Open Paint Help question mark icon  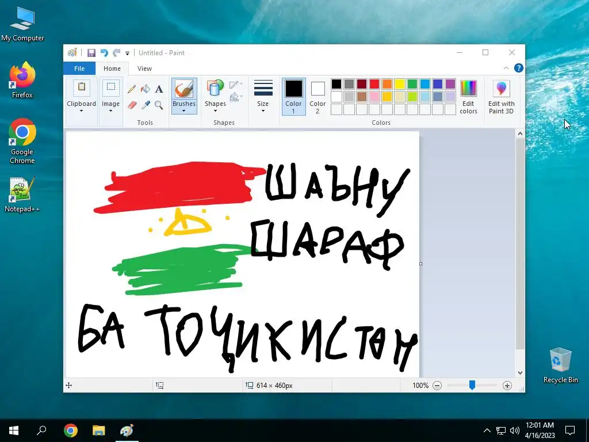click(x=519, y=68)
